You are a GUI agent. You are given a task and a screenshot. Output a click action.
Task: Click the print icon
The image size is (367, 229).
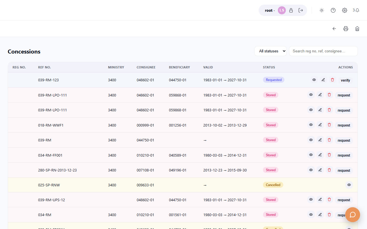coord(346,29)
